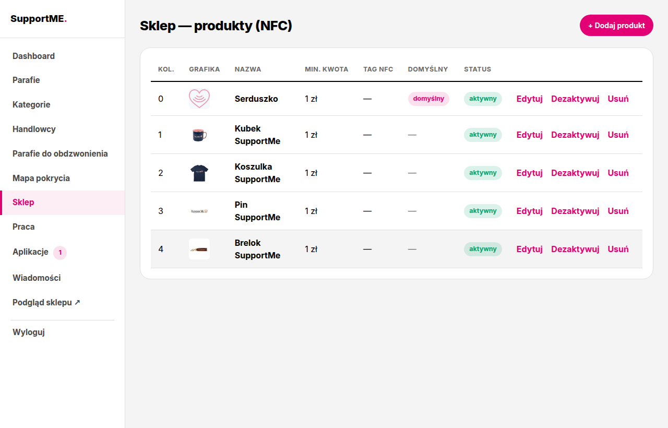Click the Brelok SupportMe keychain image
Screen dimensions: 668x428
[199, 249]
